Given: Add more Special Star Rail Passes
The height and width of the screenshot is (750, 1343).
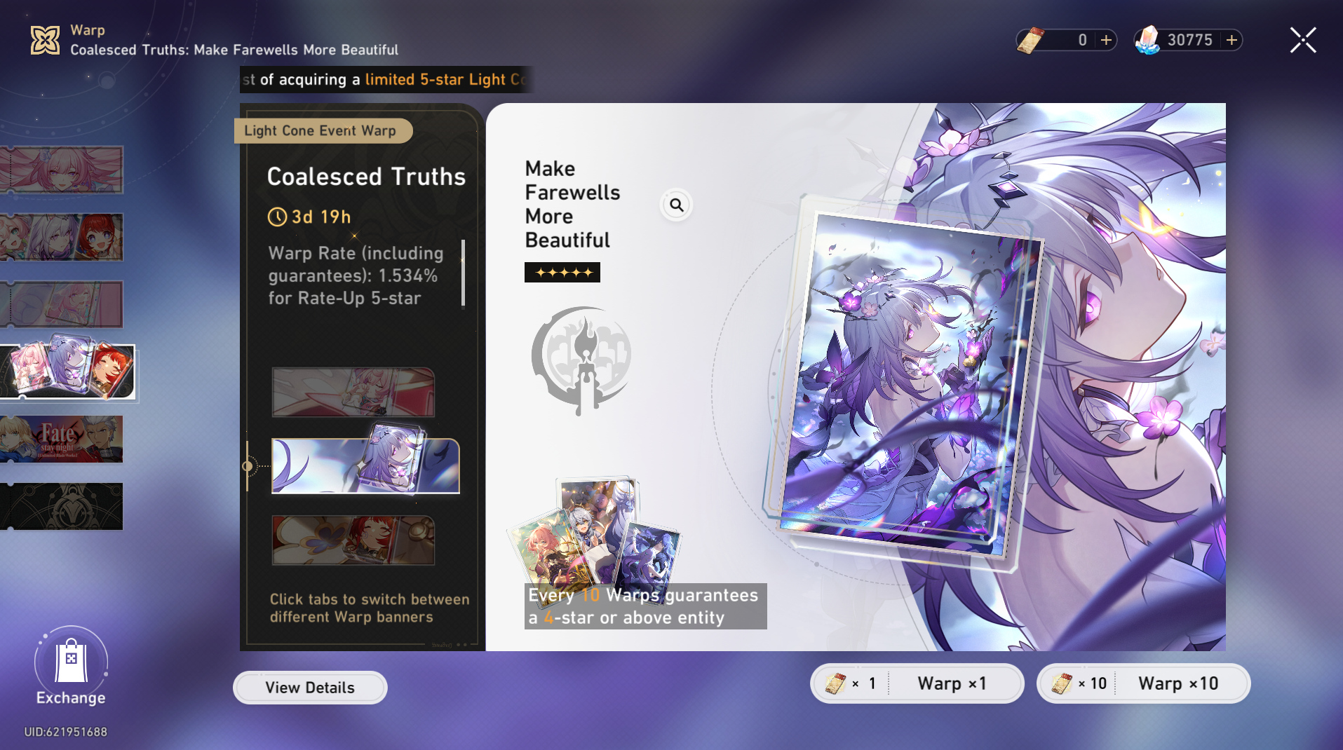Looking at the screenshot, I should [1106, 40].
